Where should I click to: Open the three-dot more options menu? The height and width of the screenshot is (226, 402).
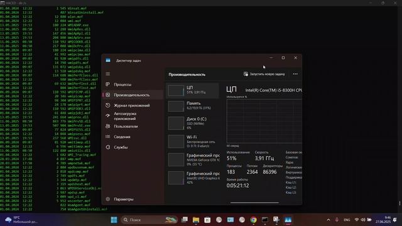point(295,74)
